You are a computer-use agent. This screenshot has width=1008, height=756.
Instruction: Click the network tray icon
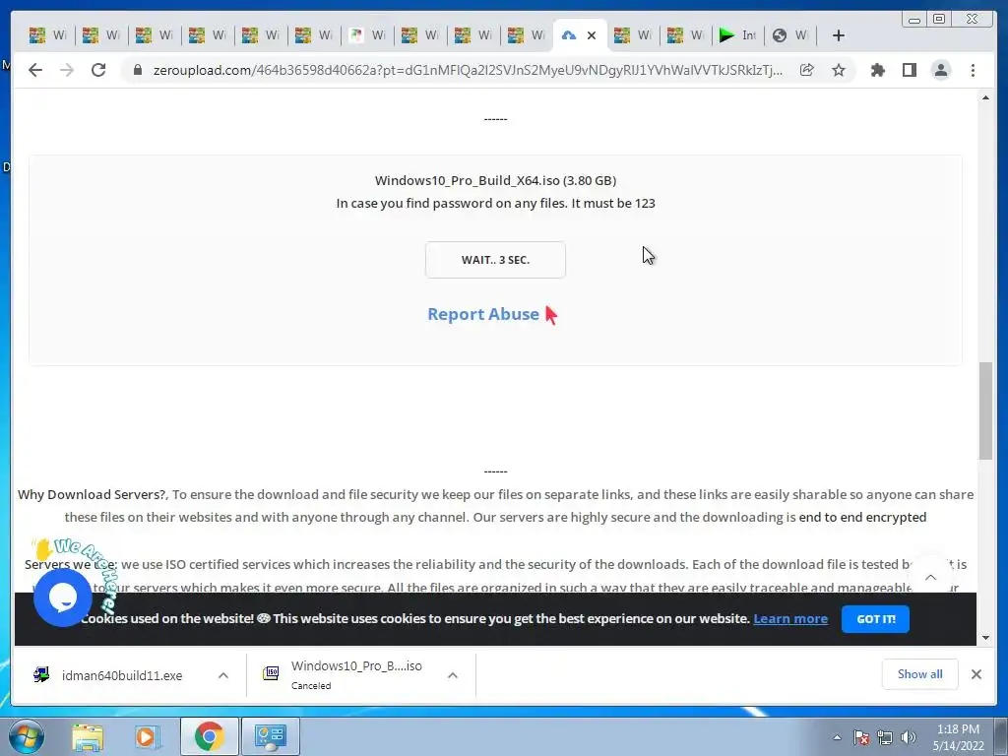885,737
